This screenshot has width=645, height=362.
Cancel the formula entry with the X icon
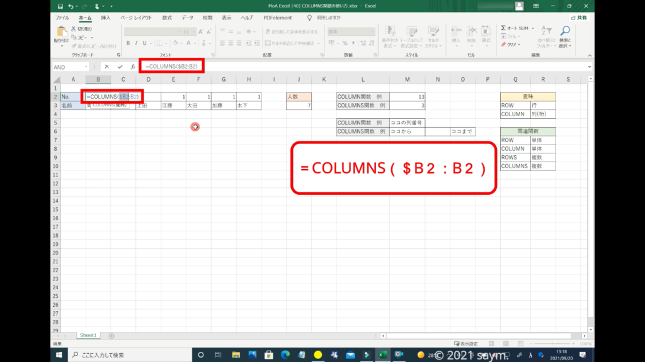pyautogui.click(x=106, y=67)
